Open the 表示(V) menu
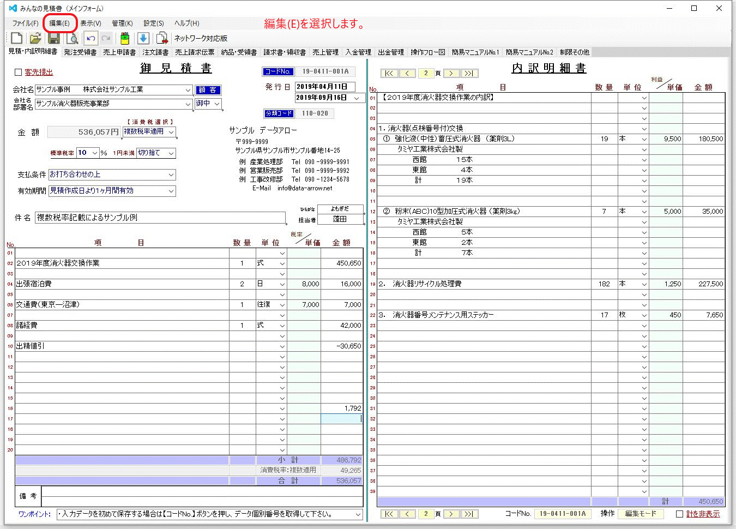The width and height of the screenshot is (736, 529). [x=91, y=23]
